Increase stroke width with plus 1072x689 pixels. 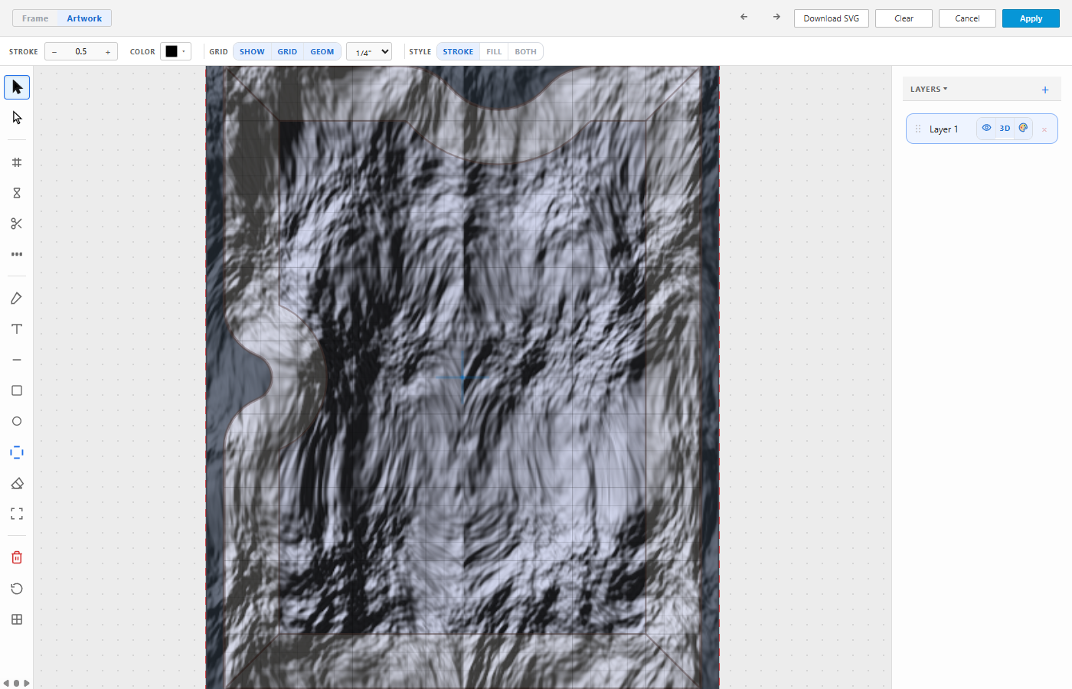pyautogui.click(x=108, y=52)
